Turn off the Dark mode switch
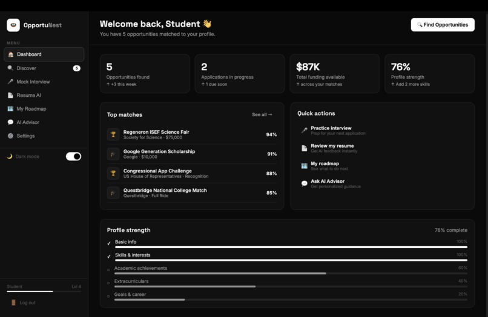This screenshot has width=488, height=317. pyautogui.click(x=73, y=156)
